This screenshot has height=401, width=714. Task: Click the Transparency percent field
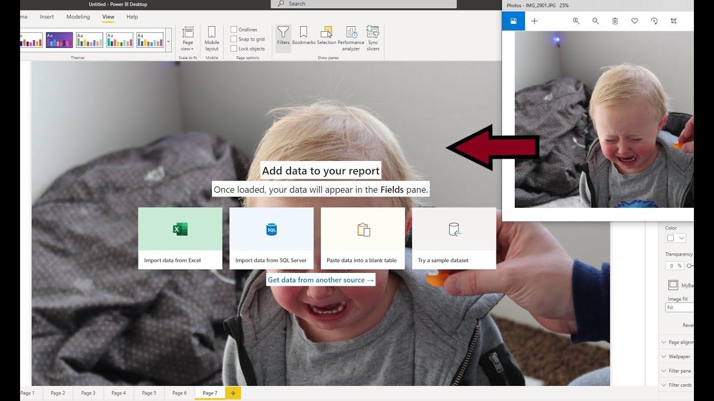pos(675,266)
